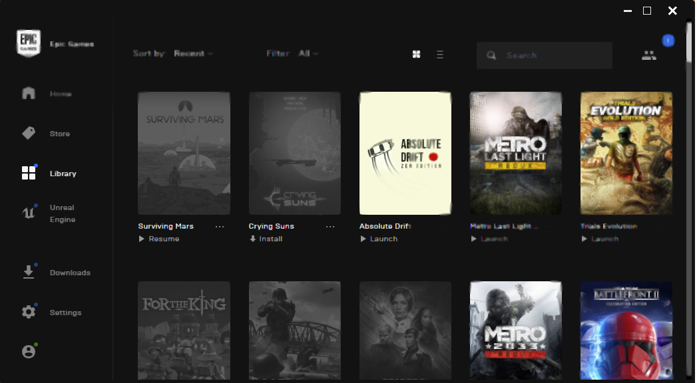
Task: Select the Absolute Drift cover thumbnail
Action: point(405,153)
